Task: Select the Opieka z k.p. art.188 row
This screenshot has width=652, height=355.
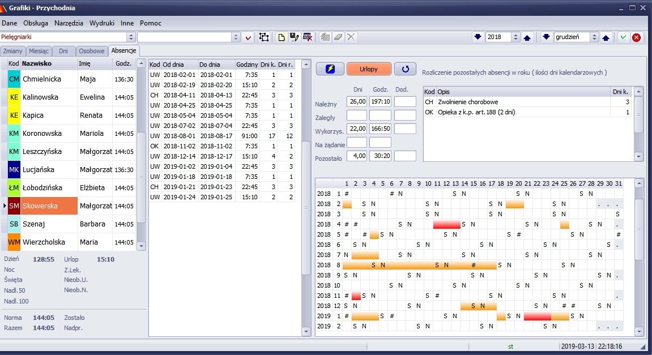Action: (528, 112)
